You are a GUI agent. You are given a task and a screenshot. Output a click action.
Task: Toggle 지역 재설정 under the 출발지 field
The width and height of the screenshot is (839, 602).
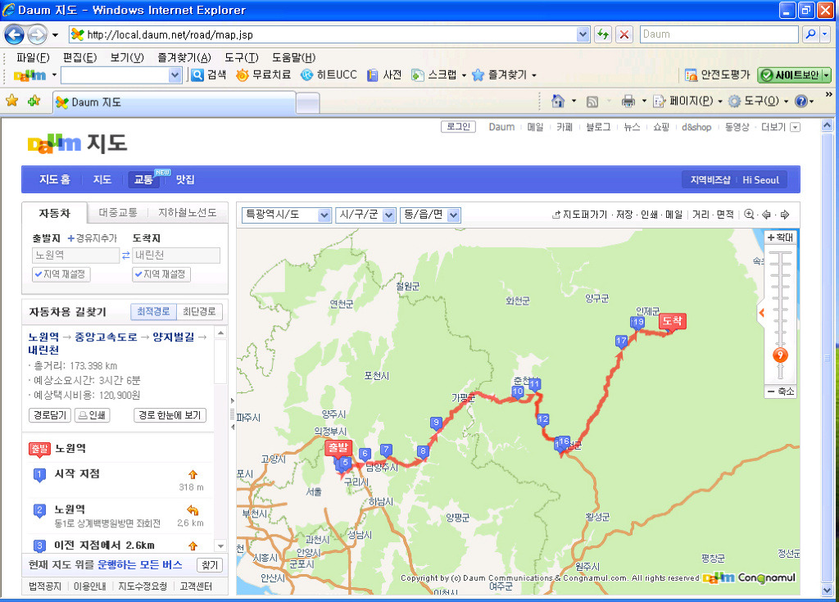click(x=61, y=274)
